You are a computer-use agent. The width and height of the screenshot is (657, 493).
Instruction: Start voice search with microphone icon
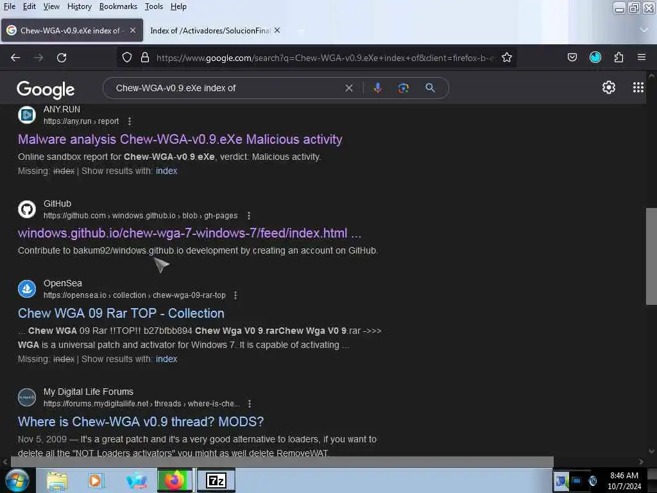click(377, 88)
